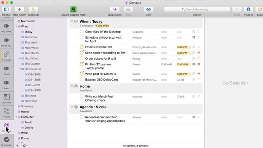Complete Order tickets for 9 to 5
This screenshot has width=263, height=148.
pos(81,58)
